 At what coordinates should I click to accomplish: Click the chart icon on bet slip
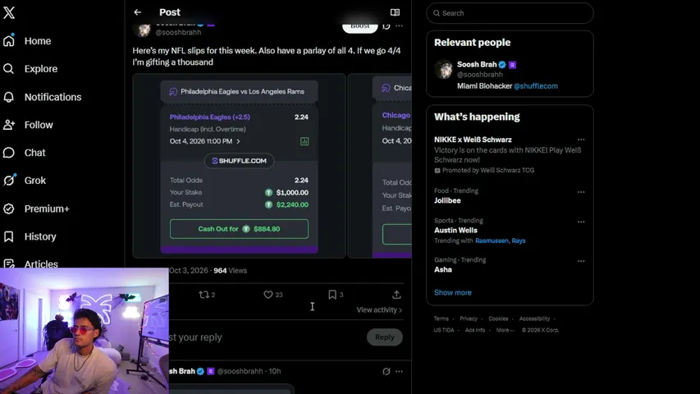tap(304, 141)
